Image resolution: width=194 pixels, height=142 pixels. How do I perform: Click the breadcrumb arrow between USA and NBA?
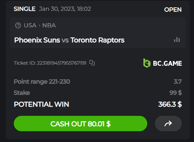tap(39, 25)
